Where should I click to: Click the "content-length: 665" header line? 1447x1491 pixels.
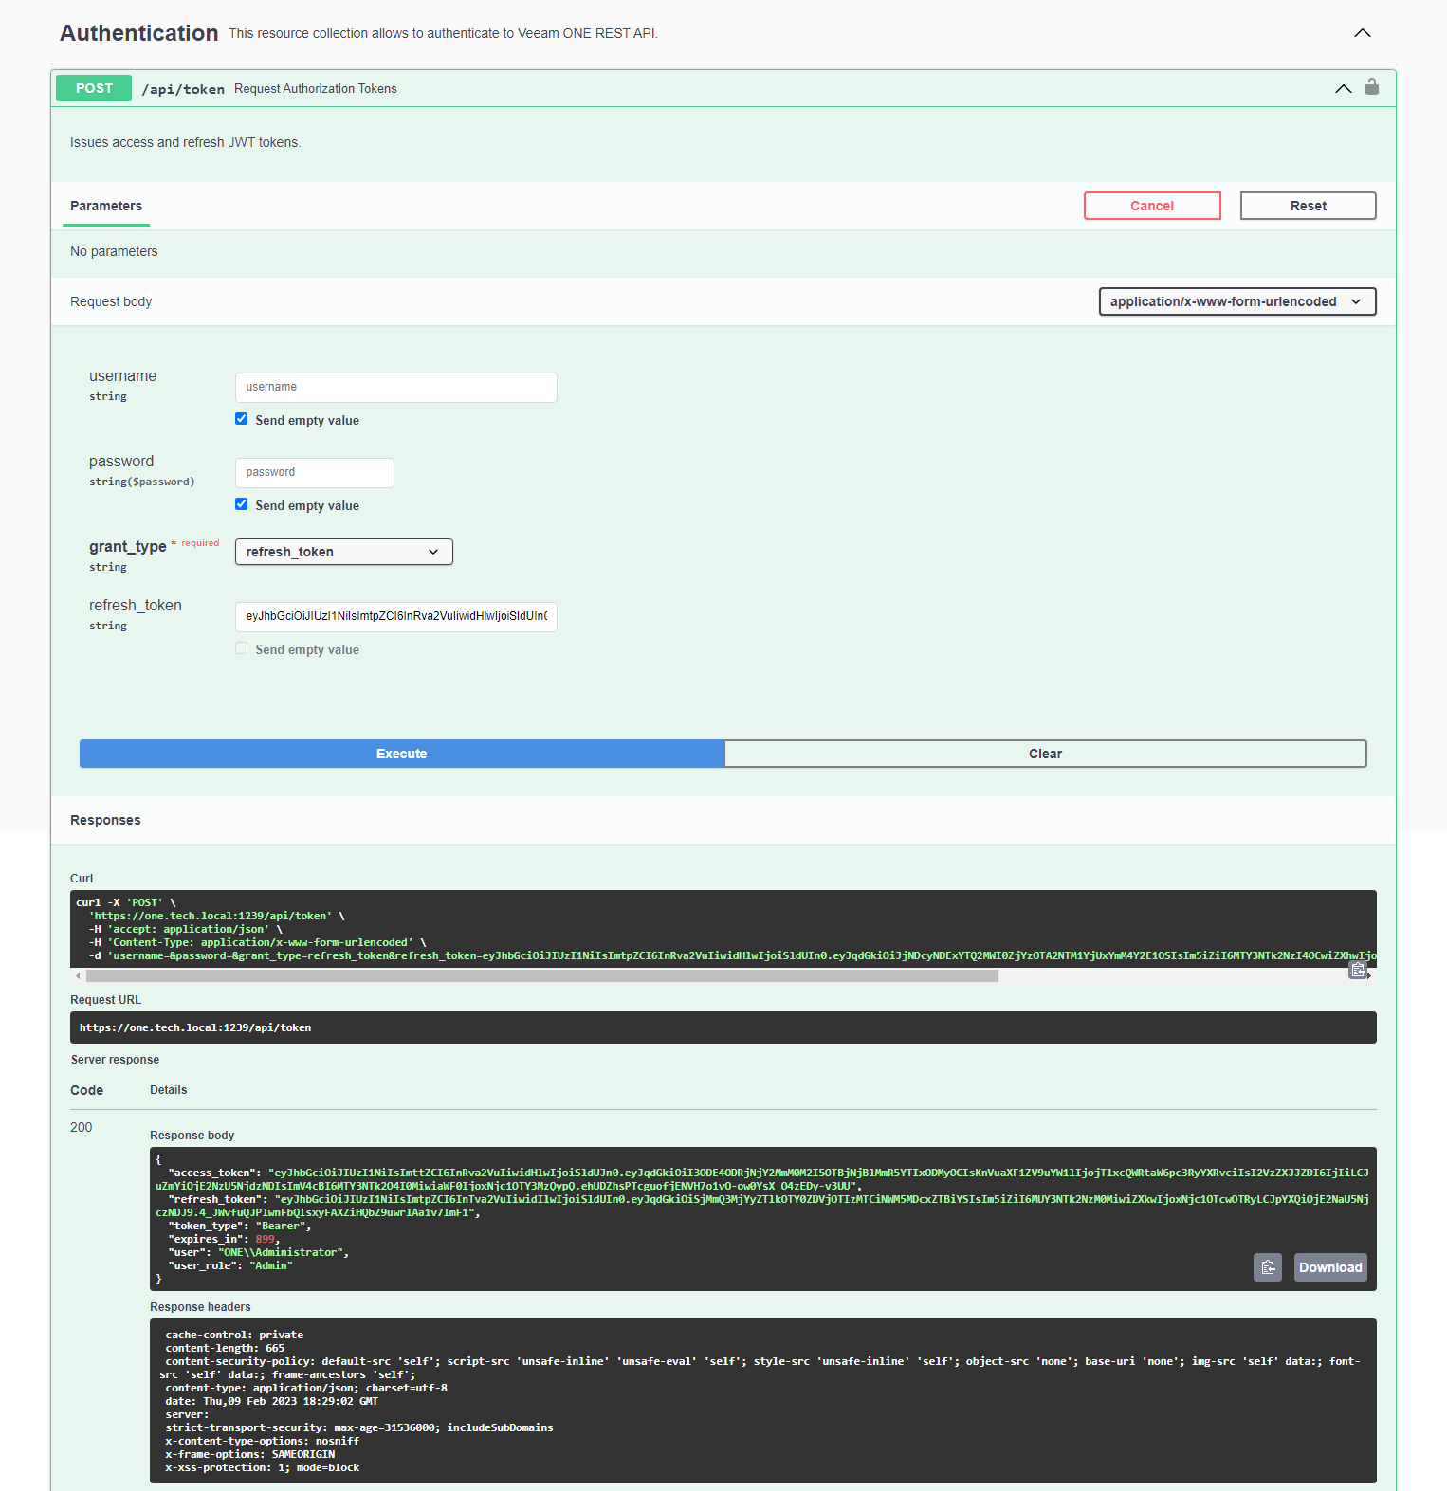click(225, 1348)
